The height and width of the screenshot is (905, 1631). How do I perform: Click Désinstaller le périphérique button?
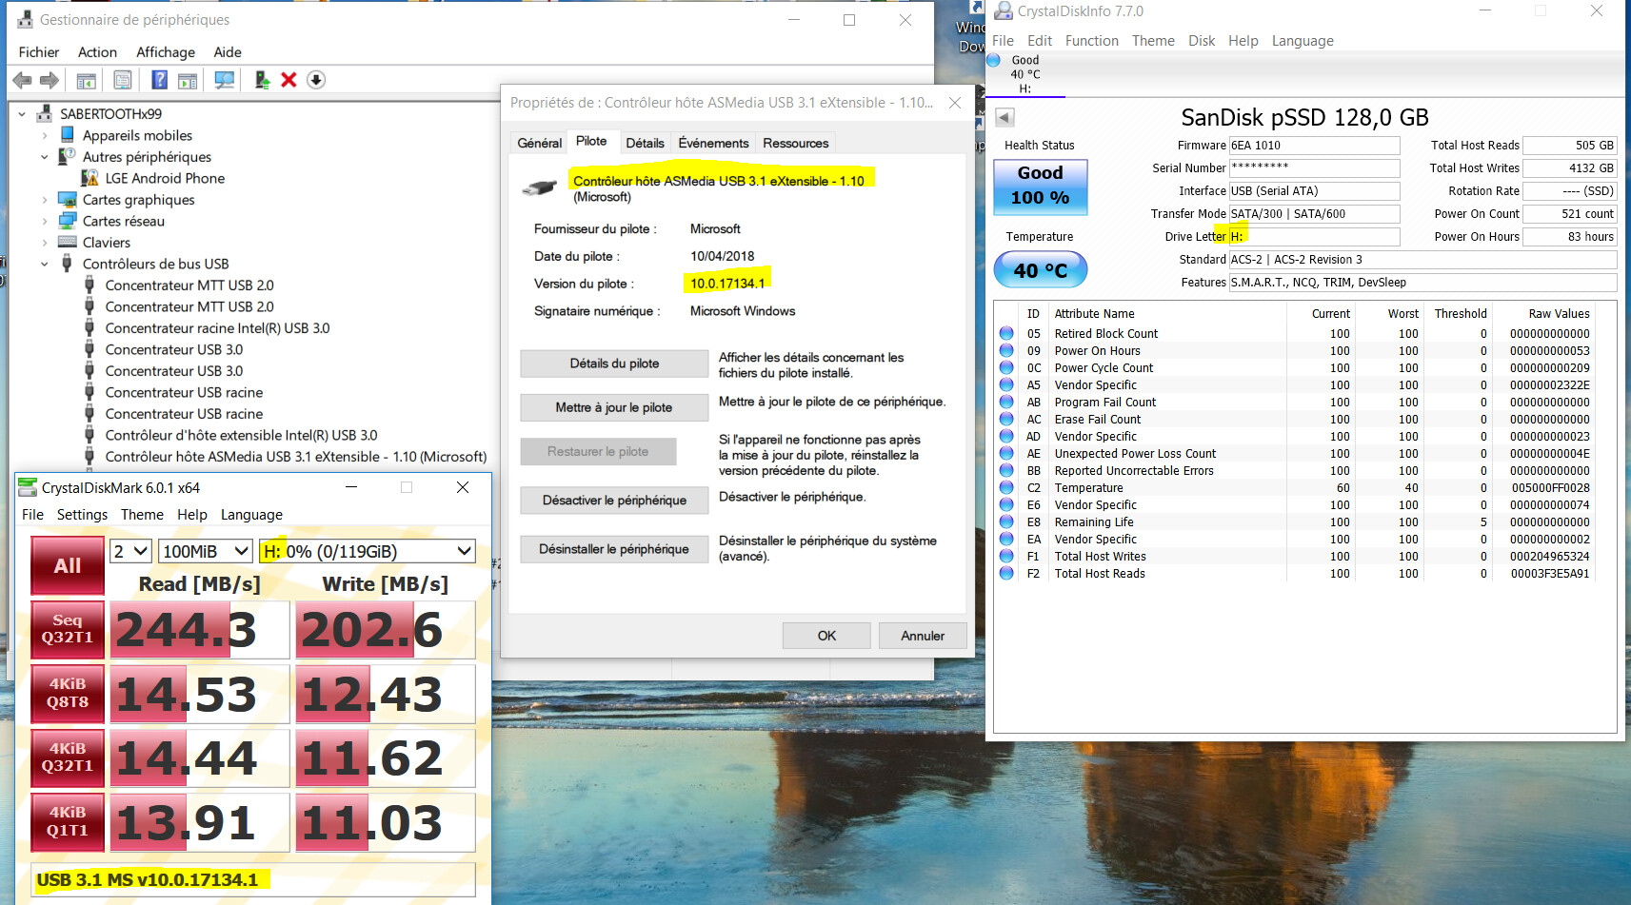tap(614, 549)
